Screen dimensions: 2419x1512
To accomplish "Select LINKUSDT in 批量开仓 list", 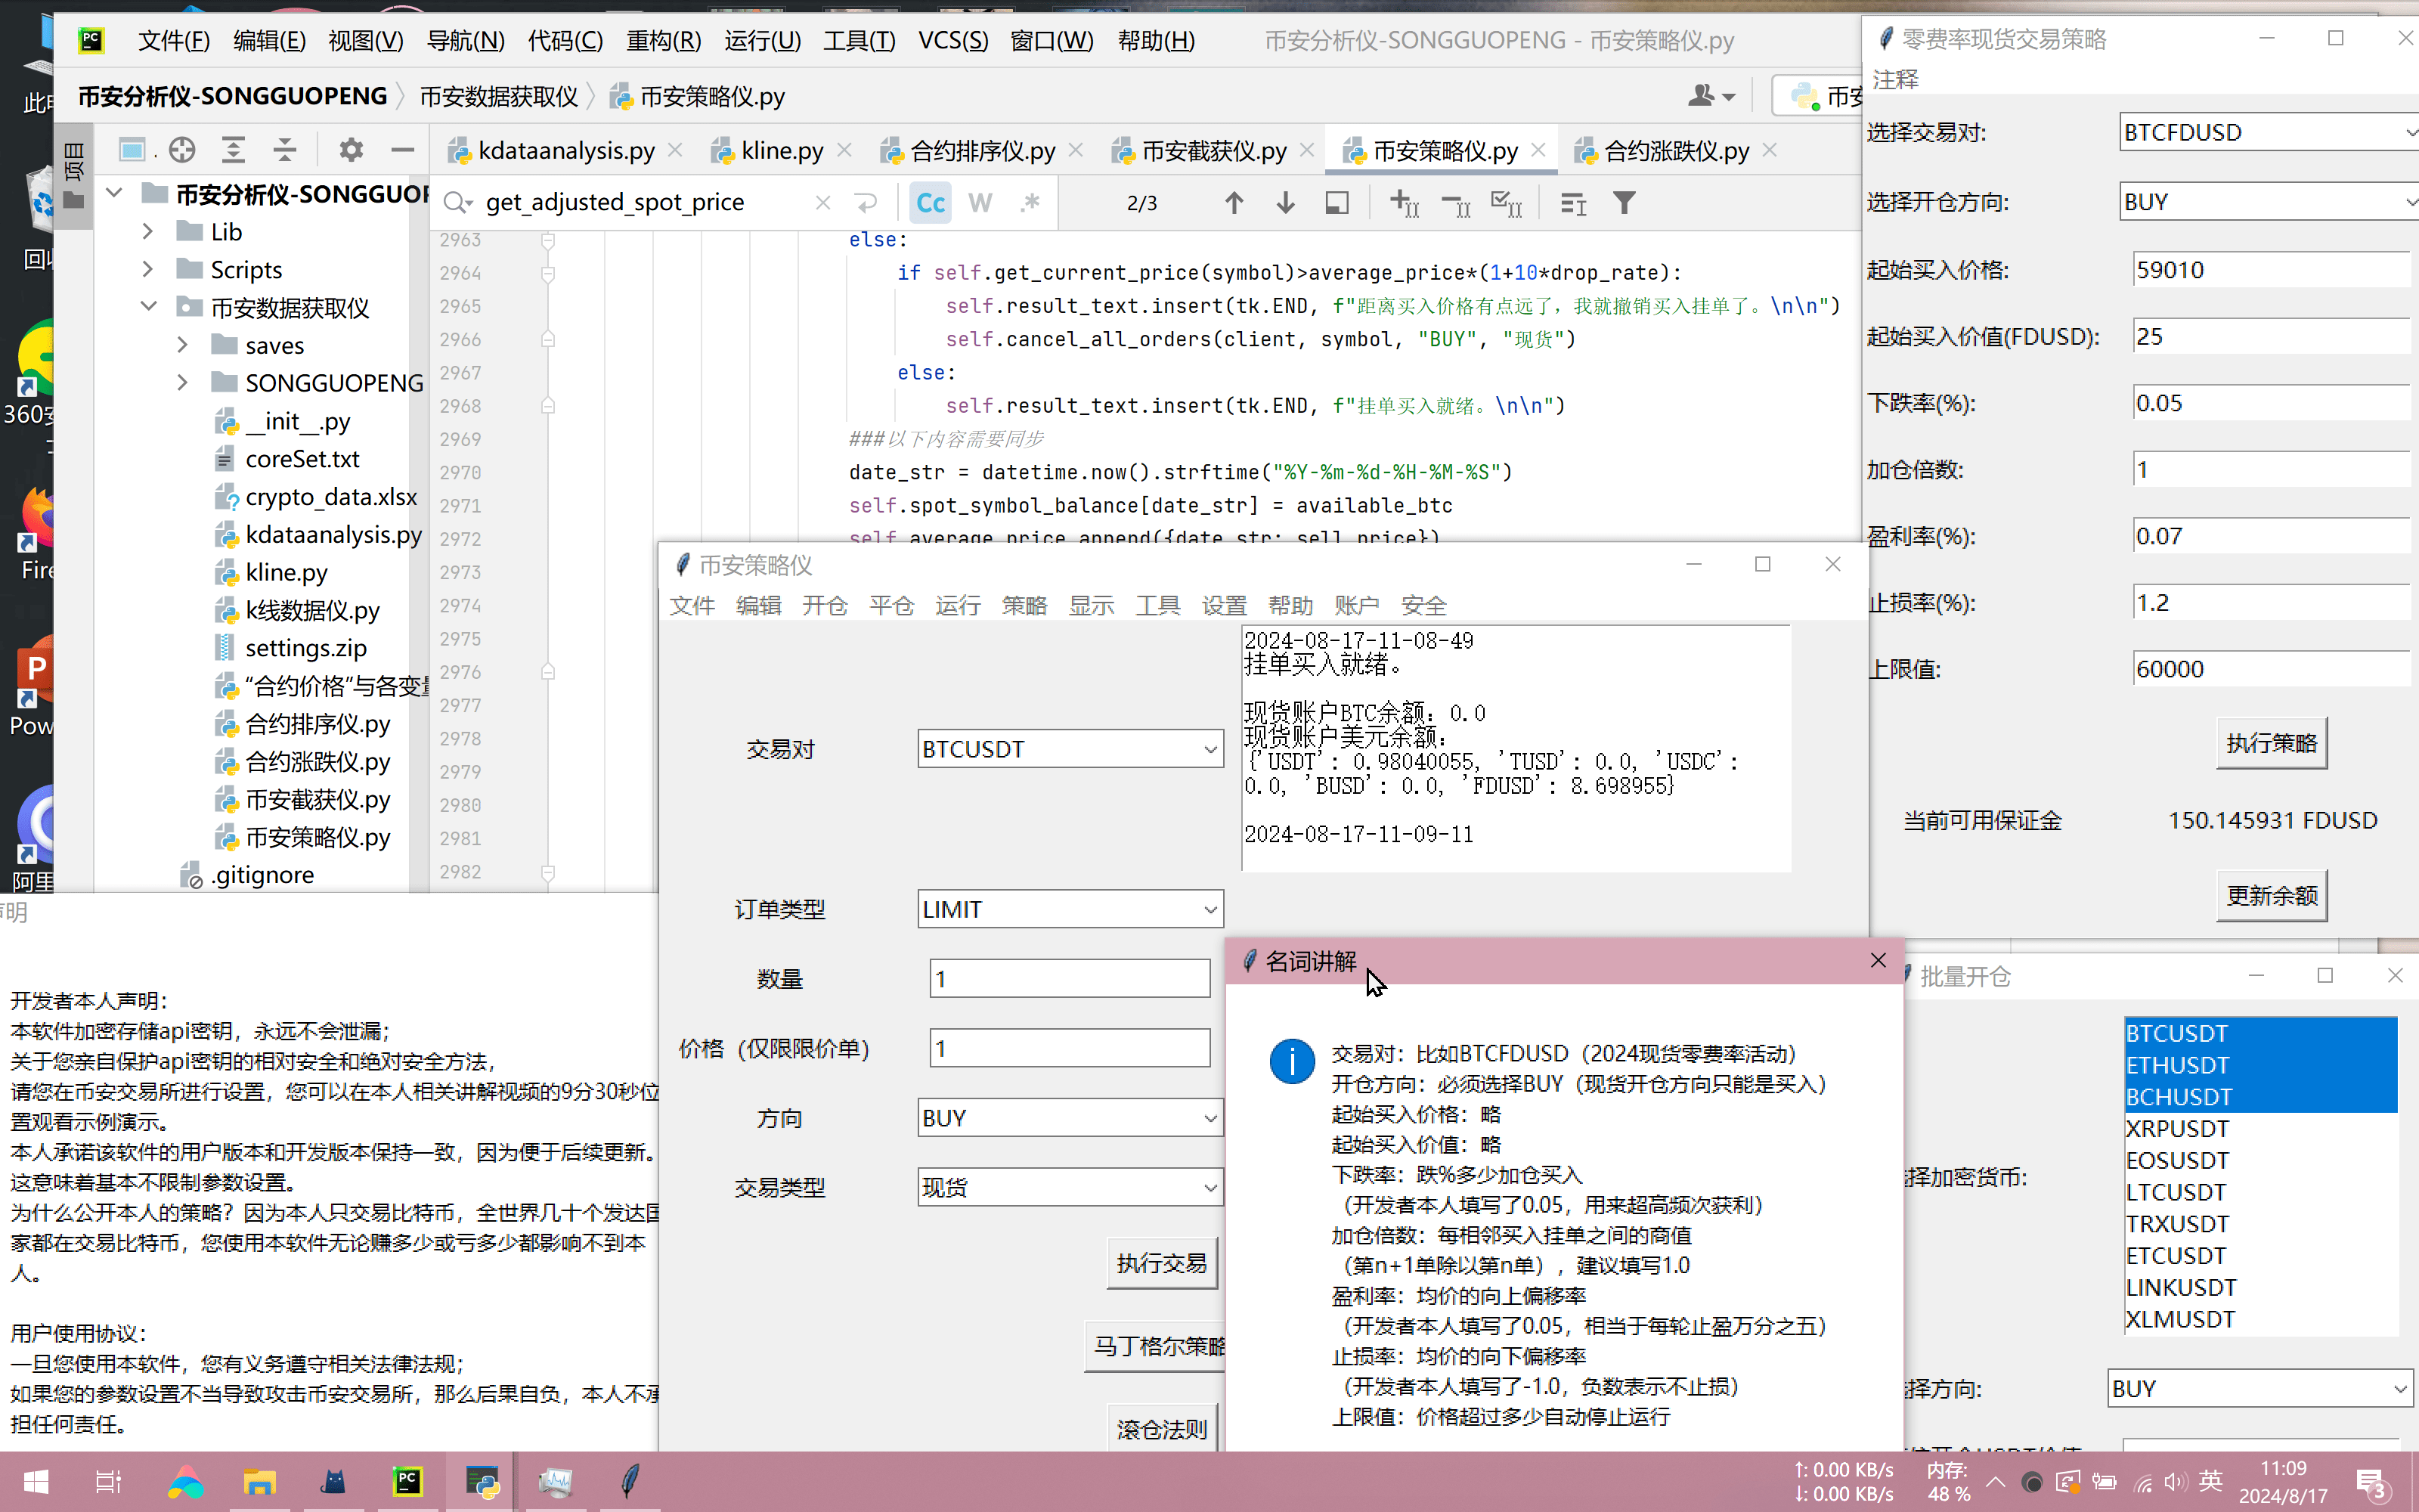I will pos(2261,1287).
